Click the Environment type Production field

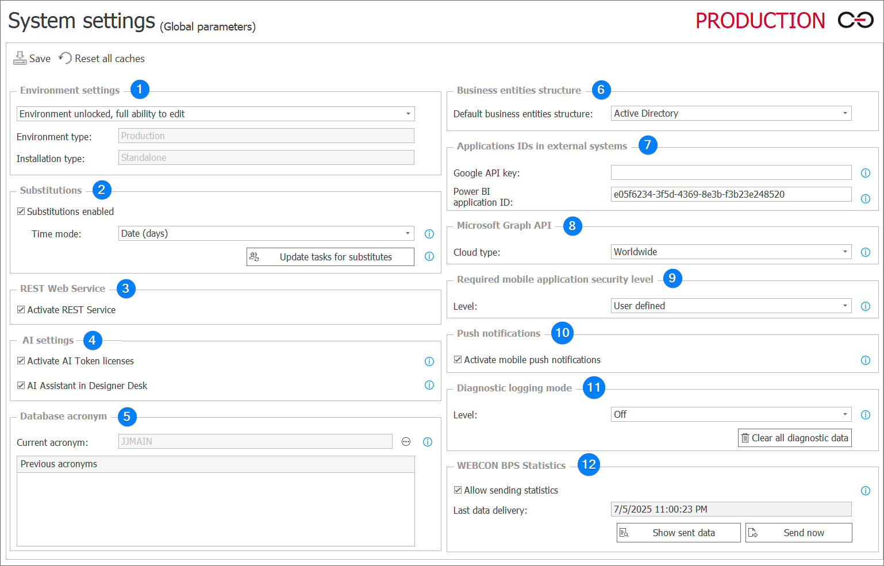tap(266, 136)
